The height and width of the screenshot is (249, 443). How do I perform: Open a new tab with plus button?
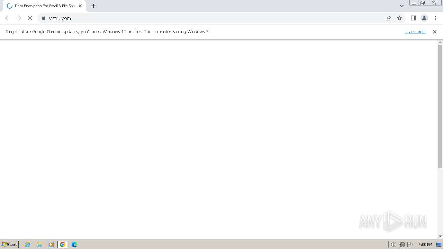click(x=93, y=6)
